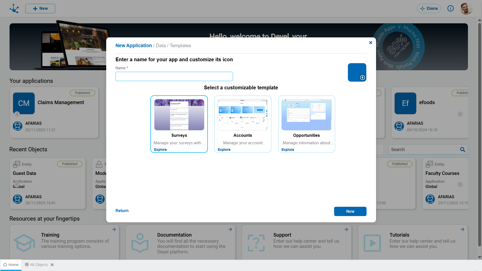Click the search magnifier icon
The height and width of the screenshot is (271, 482).
click(462, 150)
